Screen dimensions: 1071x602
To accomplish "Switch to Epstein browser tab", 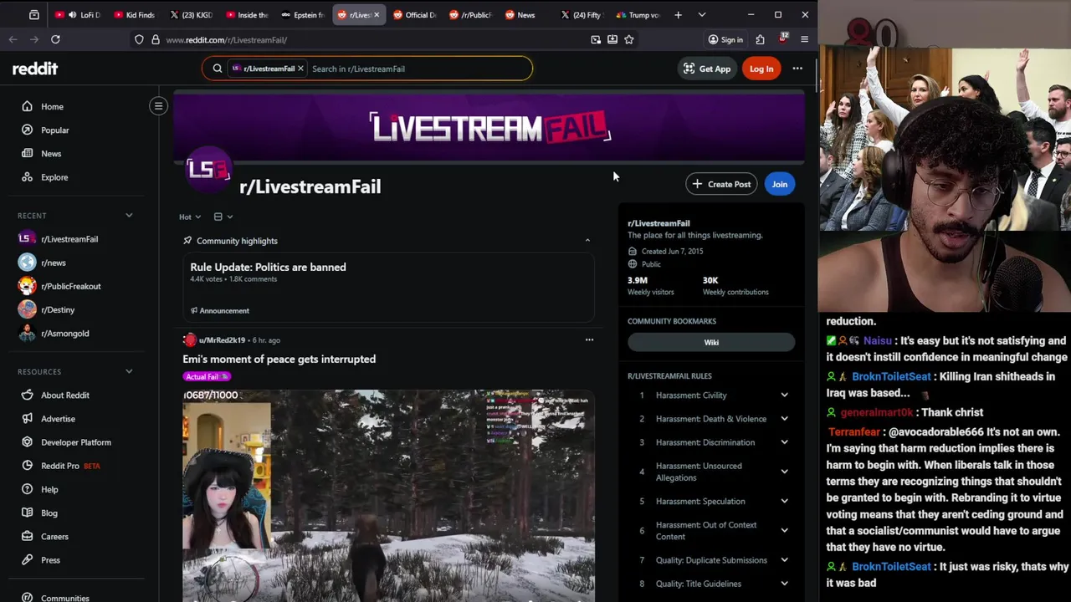I will pos(303,14).
